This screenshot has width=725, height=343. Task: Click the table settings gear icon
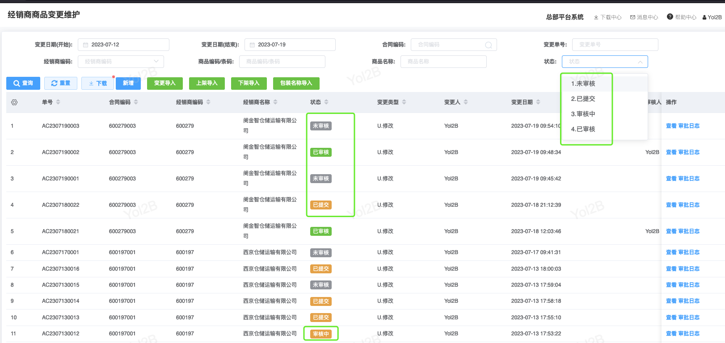pyautogui.click(x=14, y=102)
